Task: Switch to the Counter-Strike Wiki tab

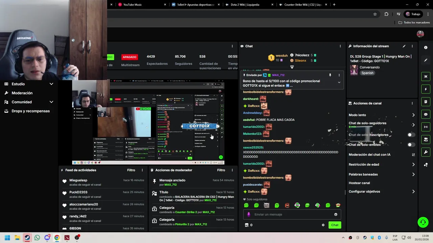Action: tap(303, 5)
